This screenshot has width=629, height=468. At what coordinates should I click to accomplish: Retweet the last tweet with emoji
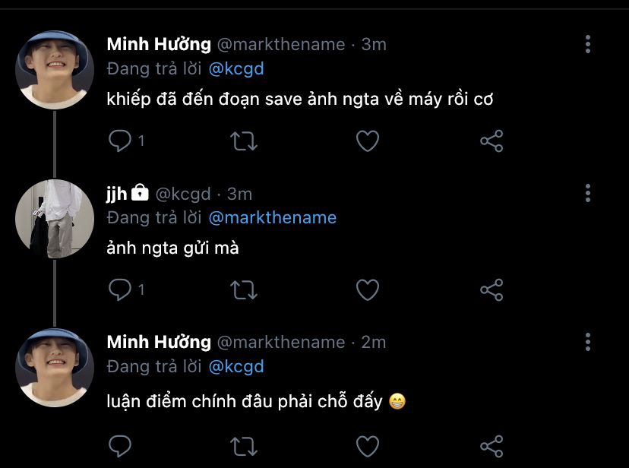click(x=244, y=445)
